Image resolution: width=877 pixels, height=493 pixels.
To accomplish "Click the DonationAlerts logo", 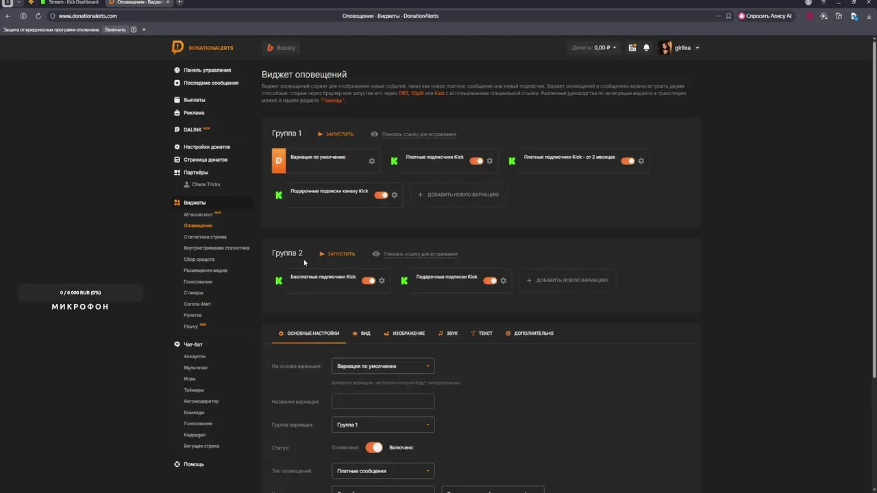I will click(203, 47).
